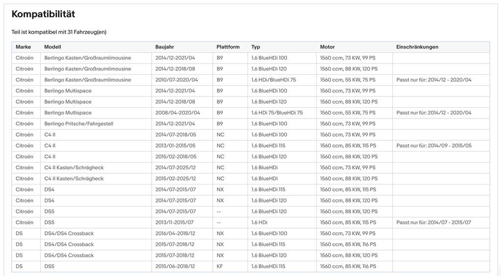Image resolution: width=501 pixels, height=276 pixels.
Task: Click the Baujahr column header
Action: pos(165,47)
